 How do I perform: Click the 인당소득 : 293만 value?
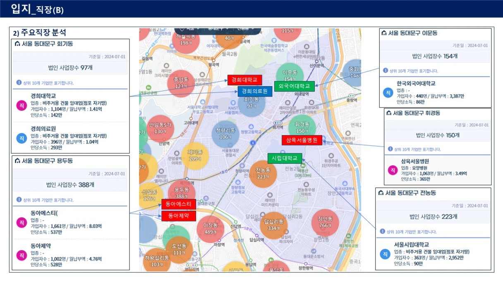46,147
